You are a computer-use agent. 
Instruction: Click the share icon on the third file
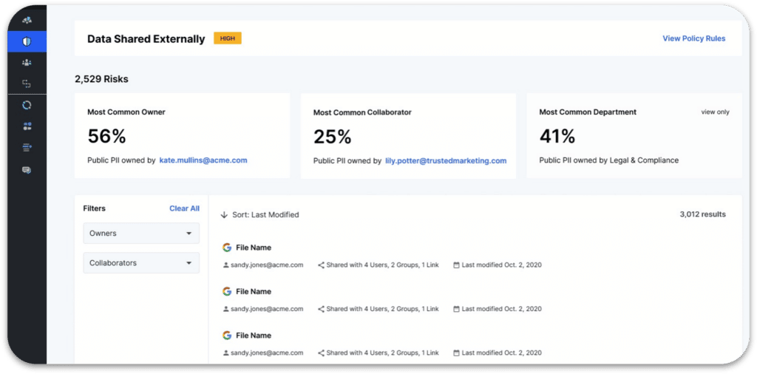[x=321, y=353]
